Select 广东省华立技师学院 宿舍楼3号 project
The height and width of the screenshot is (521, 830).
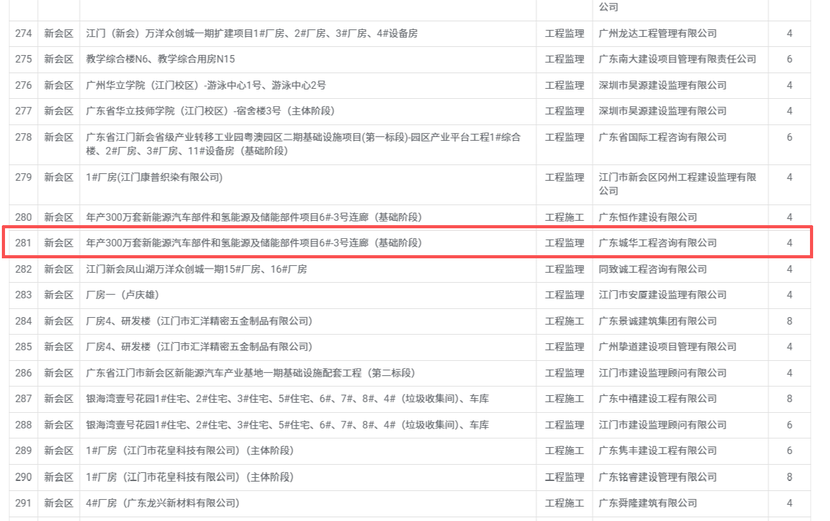(x=210, y=111)
